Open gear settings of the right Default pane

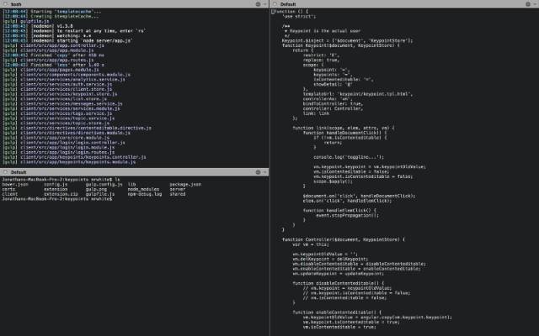[528, 4]
